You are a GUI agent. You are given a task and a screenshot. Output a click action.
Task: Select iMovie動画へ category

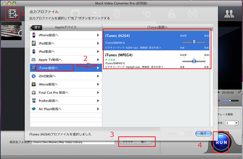click(x=66, y=84)
